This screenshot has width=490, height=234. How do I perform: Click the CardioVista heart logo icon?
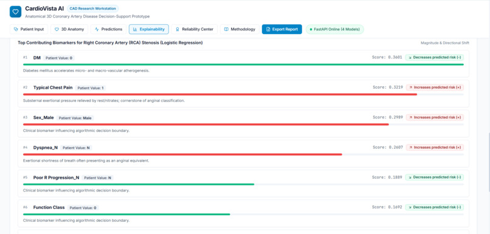click(16, 12)
